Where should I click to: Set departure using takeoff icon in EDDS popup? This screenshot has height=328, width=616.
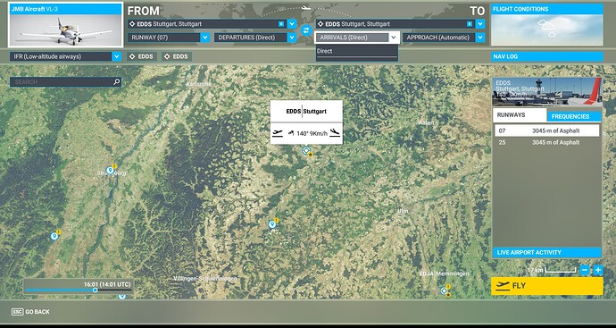278,133
